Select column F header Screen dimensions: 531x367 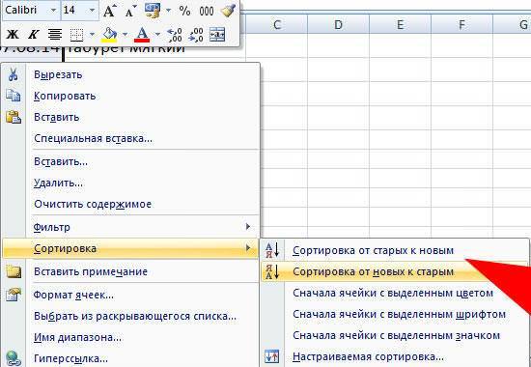point(461,24)
